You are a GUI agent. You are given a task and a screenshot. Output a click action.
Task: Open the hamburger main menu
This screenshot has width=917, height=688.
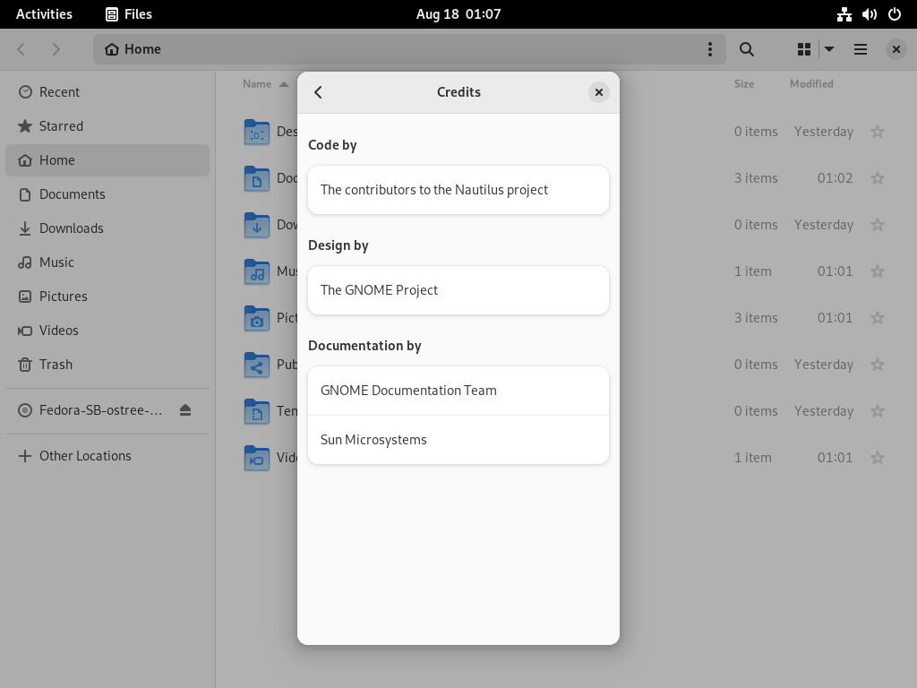[x=861, y=49]
